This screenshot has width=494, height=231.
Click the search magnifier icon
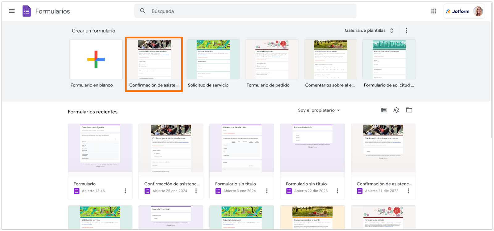(143, 11)
